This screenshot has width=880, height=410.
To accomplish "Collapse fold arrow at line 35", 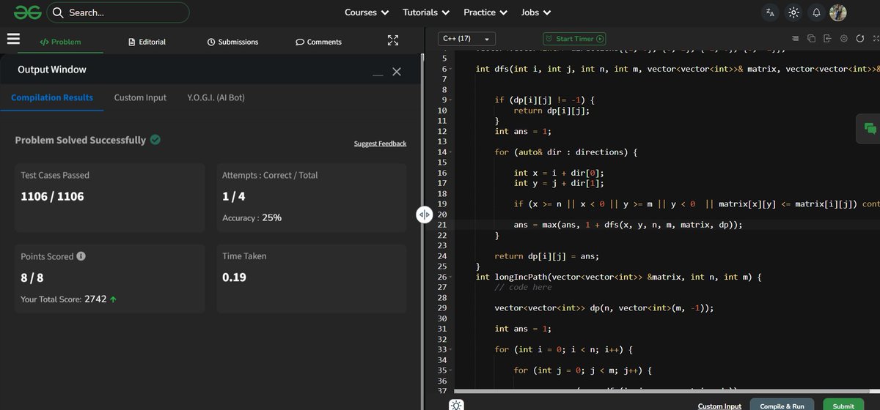I will [x=450, y=370].
